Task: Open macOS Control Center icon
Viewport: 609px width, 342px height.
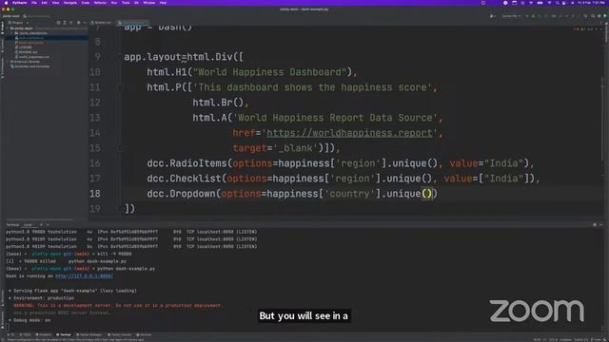Action: [564, 3]
